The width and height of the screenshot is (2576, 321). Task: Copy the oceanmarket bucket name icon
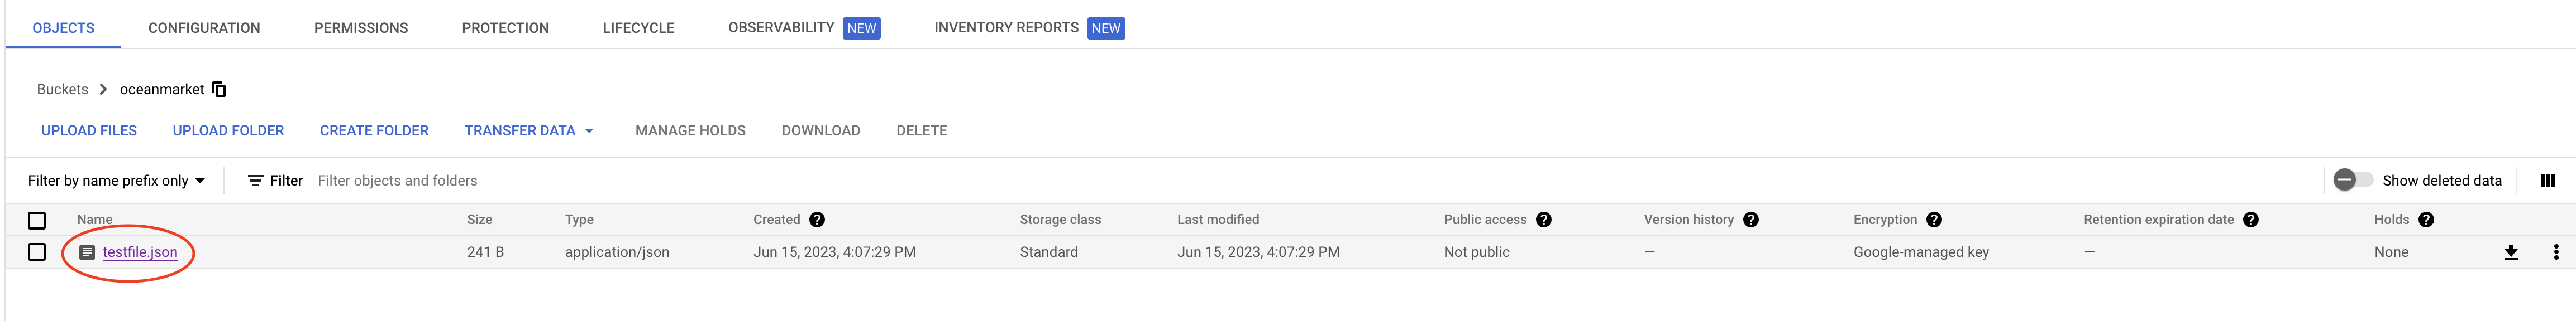[219, 90]
